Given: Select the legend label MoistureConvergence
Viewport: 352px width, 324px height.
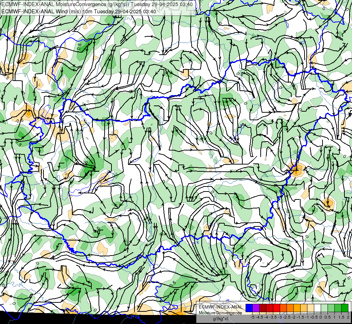Looking at the screenshot, I should pyautogui.click(x=220, y=313).
